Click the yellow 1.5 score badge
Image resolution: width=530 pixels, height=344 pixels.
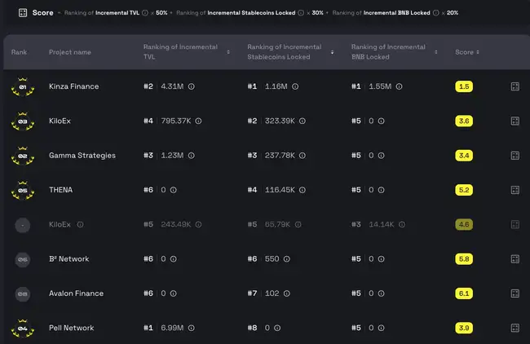tap(464, 86)
